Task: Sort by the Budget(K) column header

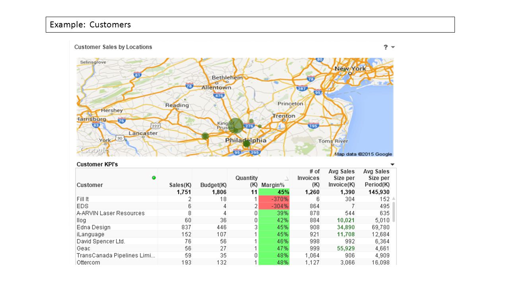Action: pyautogui.click(x=214, y=185)
